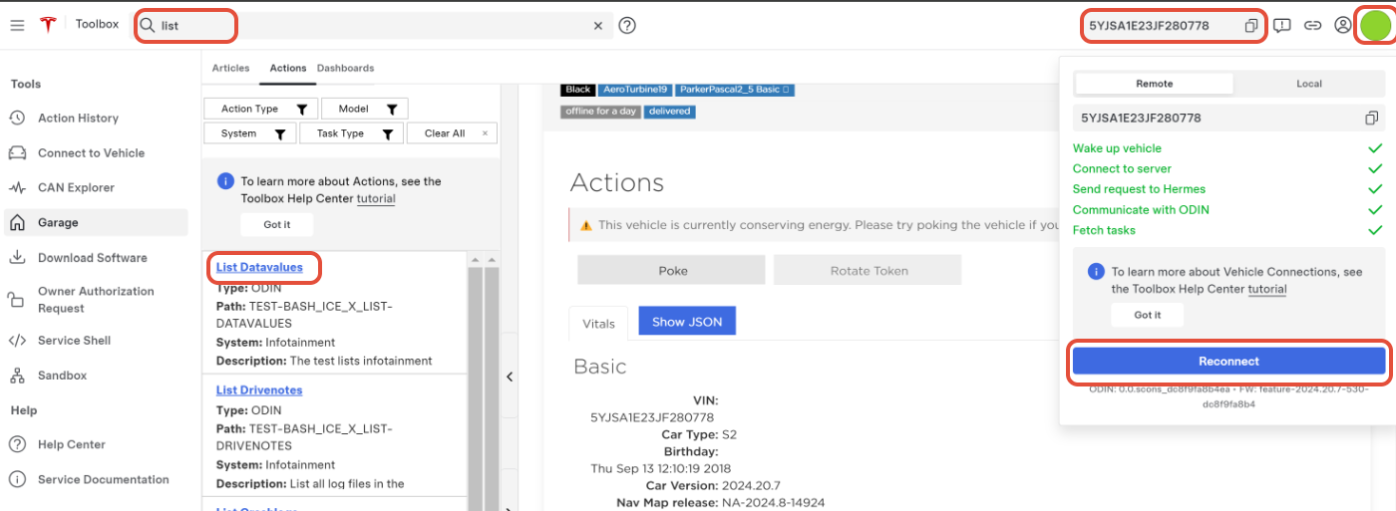Click the Tesla logo
This screenshot has width=1396, height=511.
pos(48,25)
